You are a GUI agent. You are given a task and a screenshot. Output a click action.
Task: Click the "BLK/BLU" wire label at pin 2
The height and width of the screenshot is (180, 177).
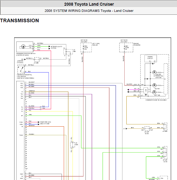point(31,84)
